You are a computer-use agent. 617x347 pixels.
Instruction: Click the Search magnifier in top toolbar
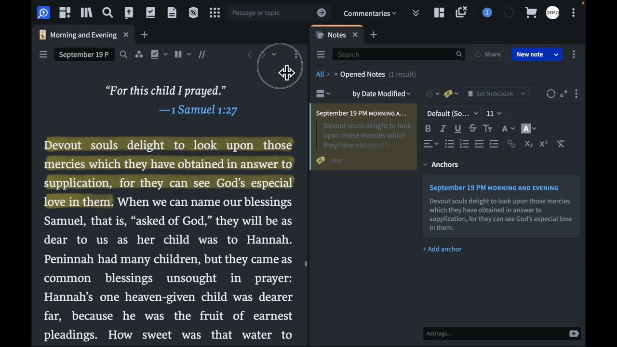(x=107, y=13)
